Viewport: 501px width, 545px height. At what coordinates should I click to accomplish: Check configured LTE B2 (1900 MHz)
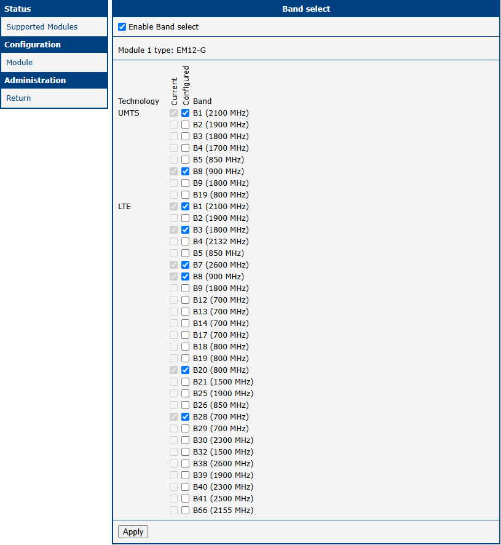pos(186,218)
